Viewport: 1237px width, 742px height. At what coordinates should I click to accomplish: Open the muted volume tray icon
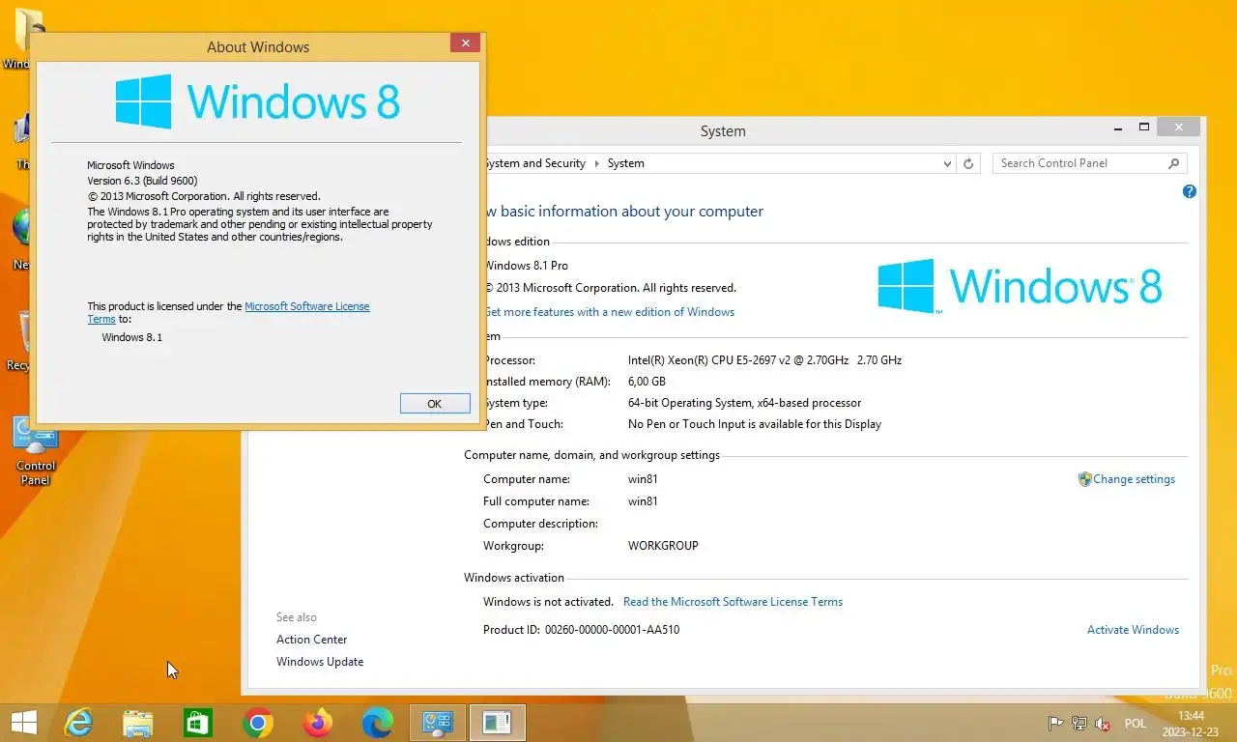[x=1103, y=724]
